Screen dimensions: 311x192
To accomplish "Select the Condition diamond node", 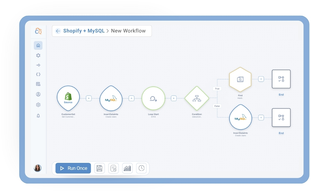I will (x=197, y=98).
